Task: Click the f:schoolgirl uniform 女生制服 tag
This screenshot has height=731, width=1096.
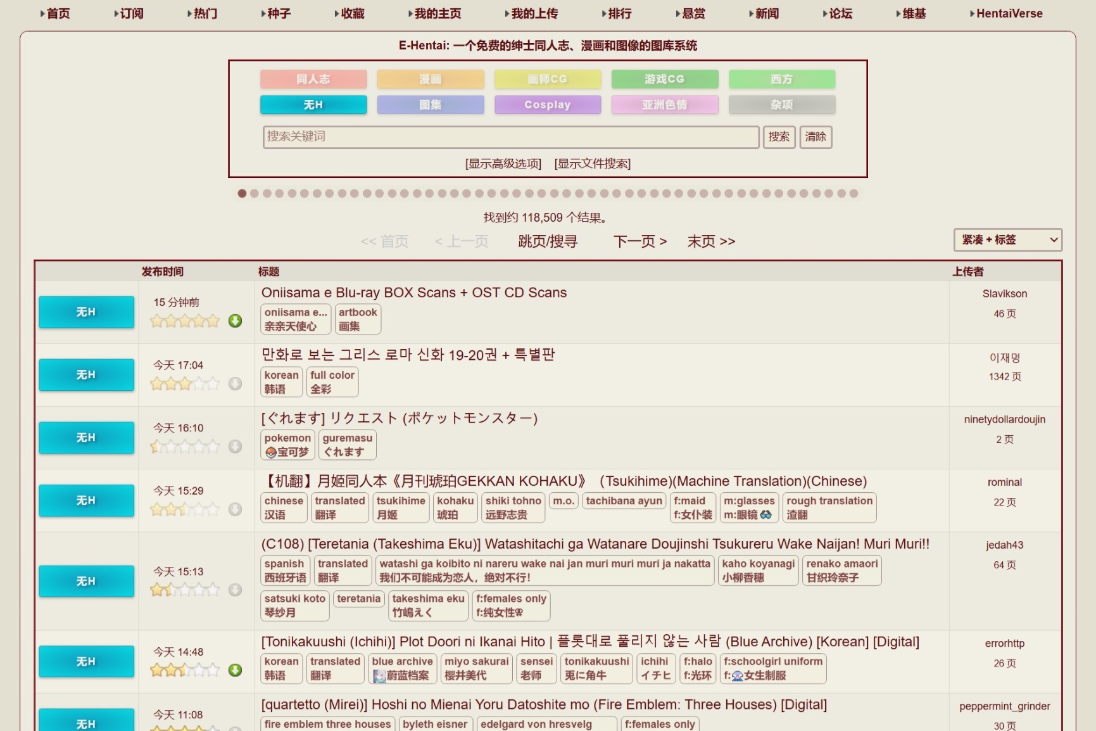Action: pyautogui.click(x=773, y=668)
